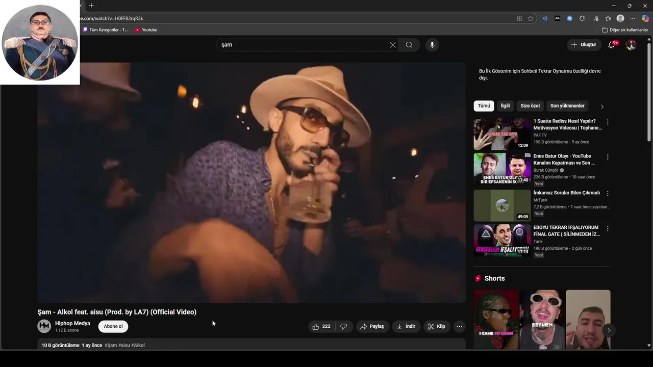
Task: Click the Oluştur create button
Action: coord(584,45)
